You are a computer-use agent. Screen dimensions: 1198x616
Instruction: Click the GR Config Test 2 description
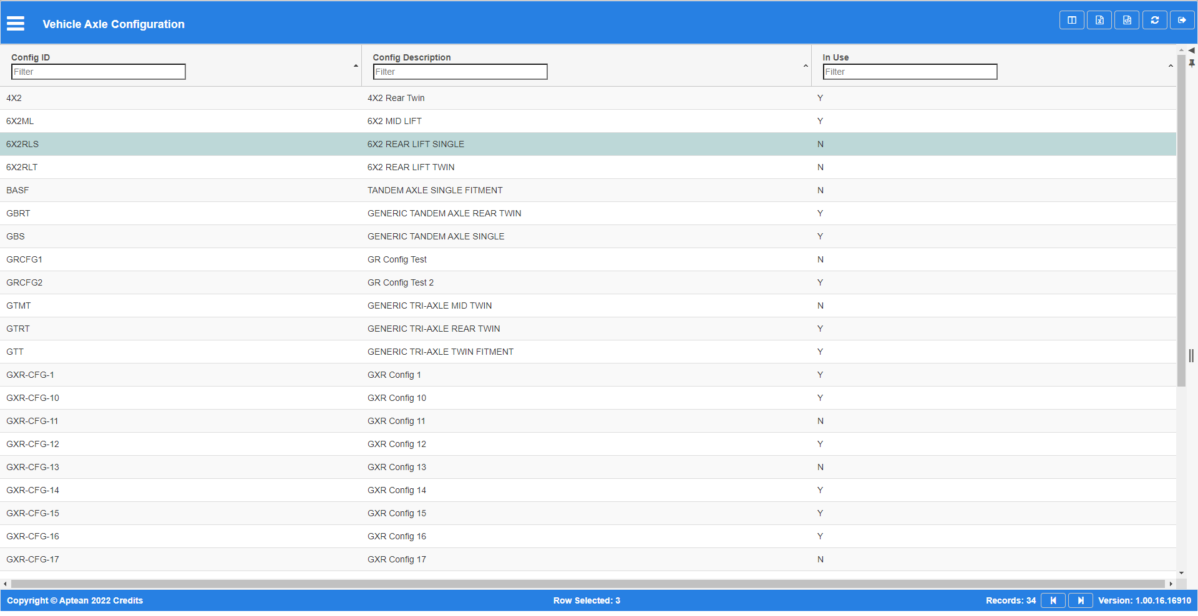click(x=401, y=282)
